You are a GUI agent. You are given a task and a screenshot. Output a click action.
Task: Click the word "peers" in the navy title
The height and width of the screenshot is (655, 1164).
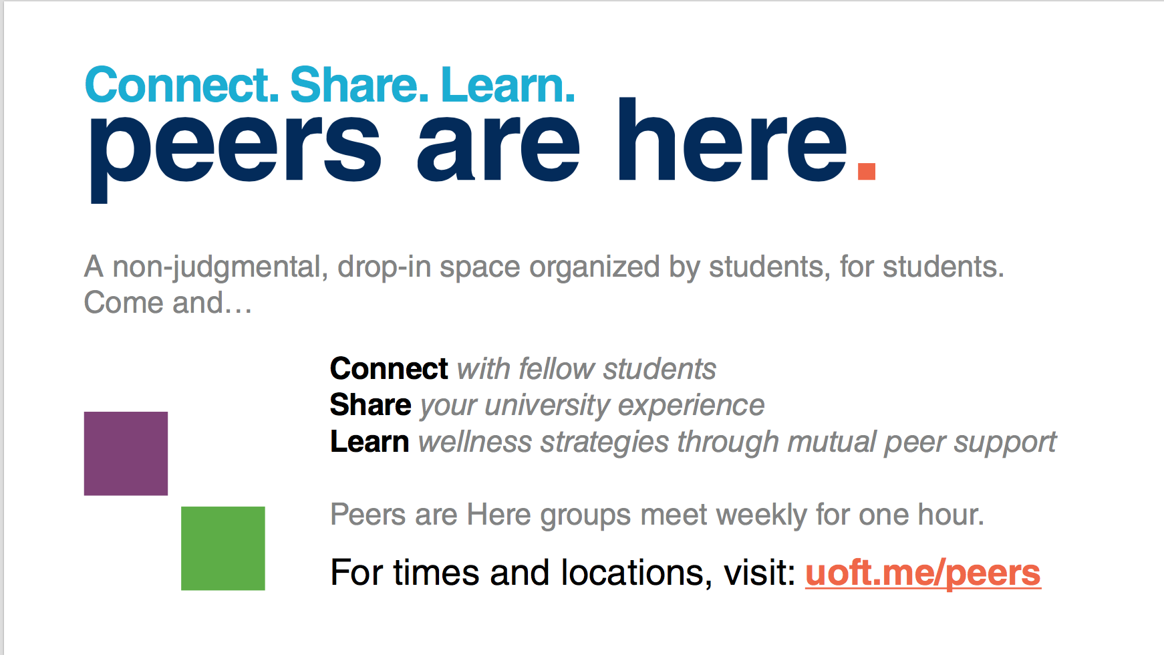click(x=235, y=147)
